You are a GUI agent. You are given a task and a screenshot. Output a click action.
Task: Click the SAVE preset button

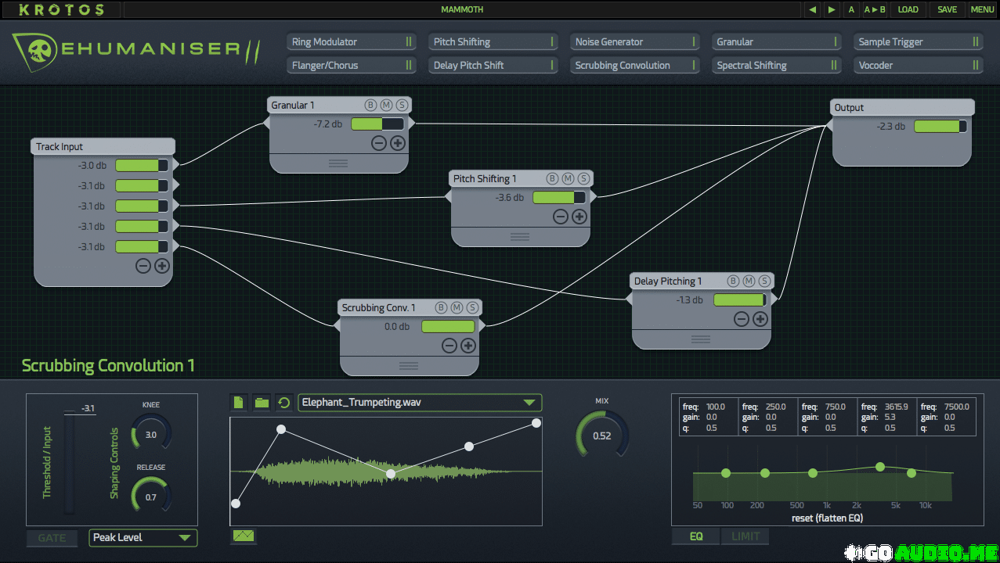click(x=947, y=9)
